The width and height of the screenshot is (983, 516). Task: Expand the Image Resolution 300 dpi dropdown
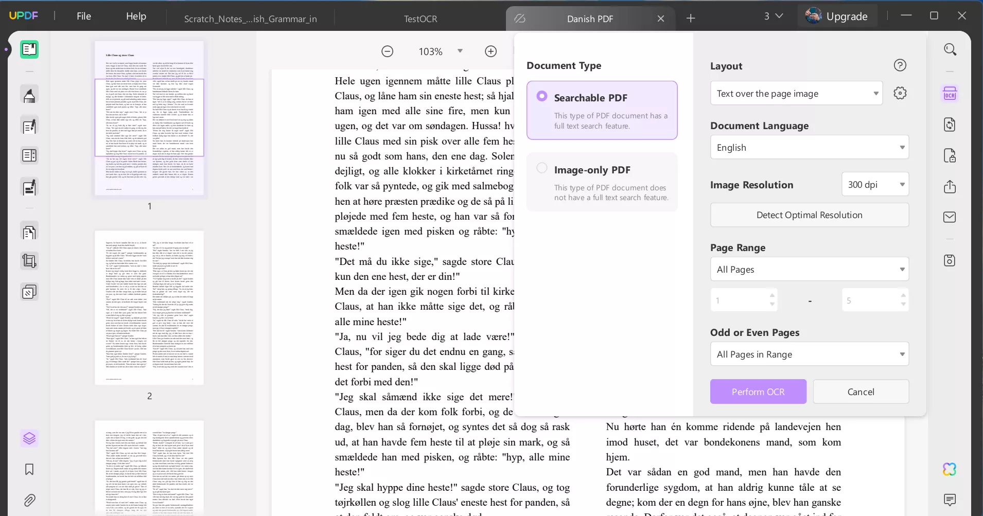coord(875,185)
